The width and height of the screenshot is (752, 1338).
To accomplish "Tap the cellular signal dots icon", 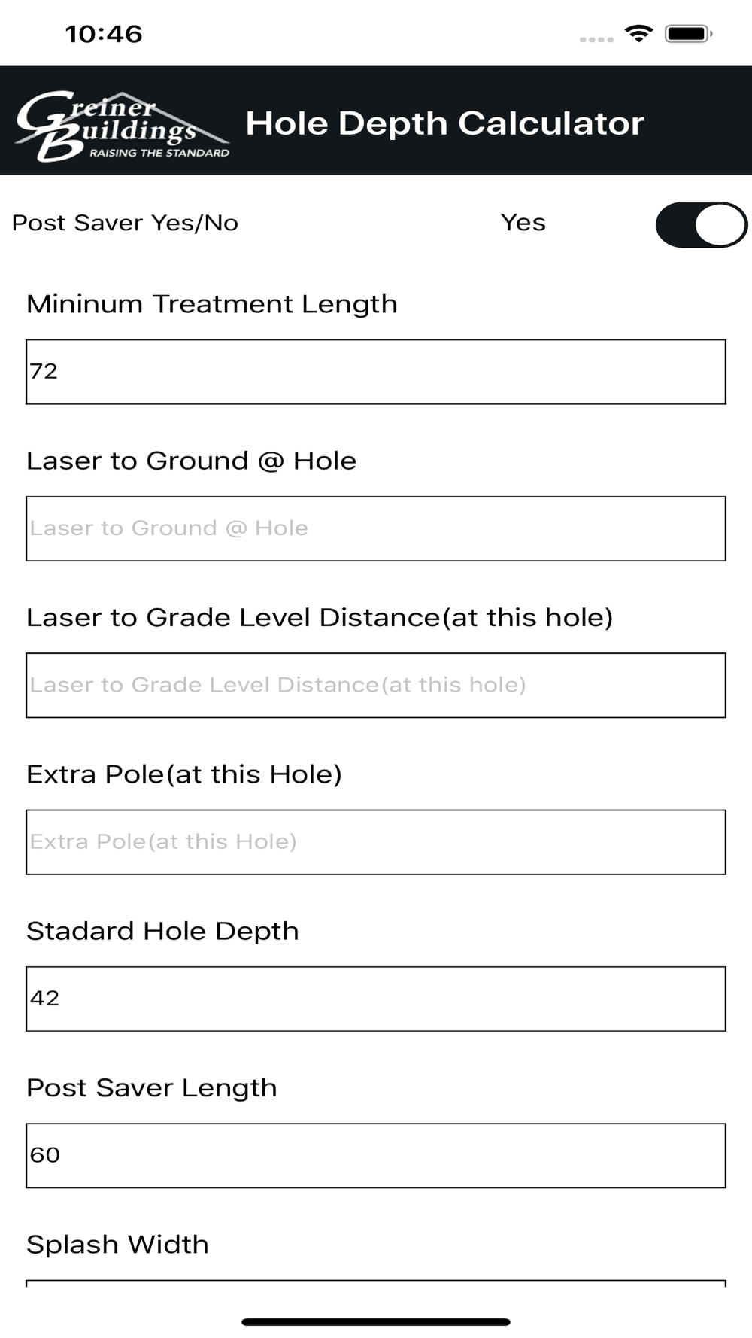I will (596, 39).
